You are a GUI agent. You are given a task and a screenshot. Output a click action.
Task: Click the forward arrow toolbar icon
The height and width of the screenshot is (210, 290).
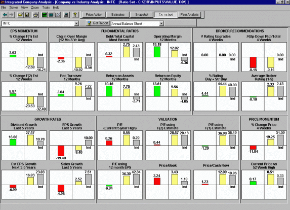click(x=12, y=15)
